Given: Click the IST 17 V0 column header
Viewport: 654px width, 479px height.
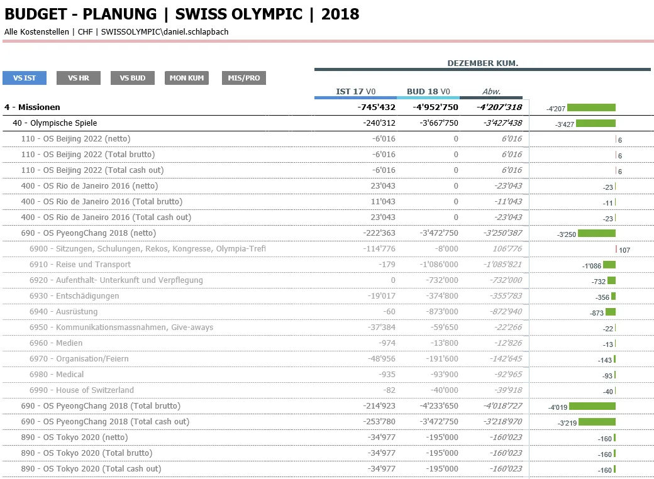Looking at the screenshot, I should click(x=355, y=91).
